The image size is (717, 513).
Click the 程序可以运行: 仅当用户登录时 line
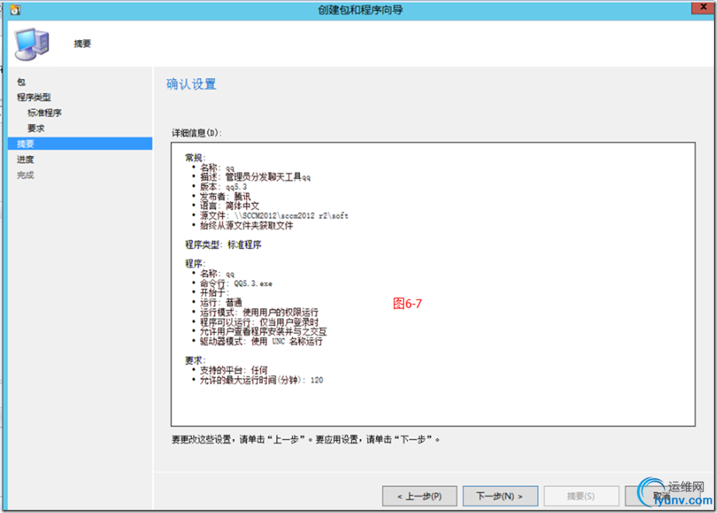click(x=259, y=322)
